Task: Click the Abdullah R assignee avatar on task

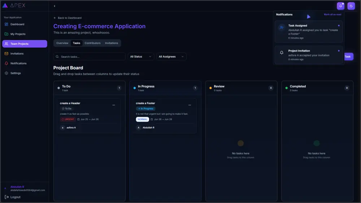Action: [138, 128]
